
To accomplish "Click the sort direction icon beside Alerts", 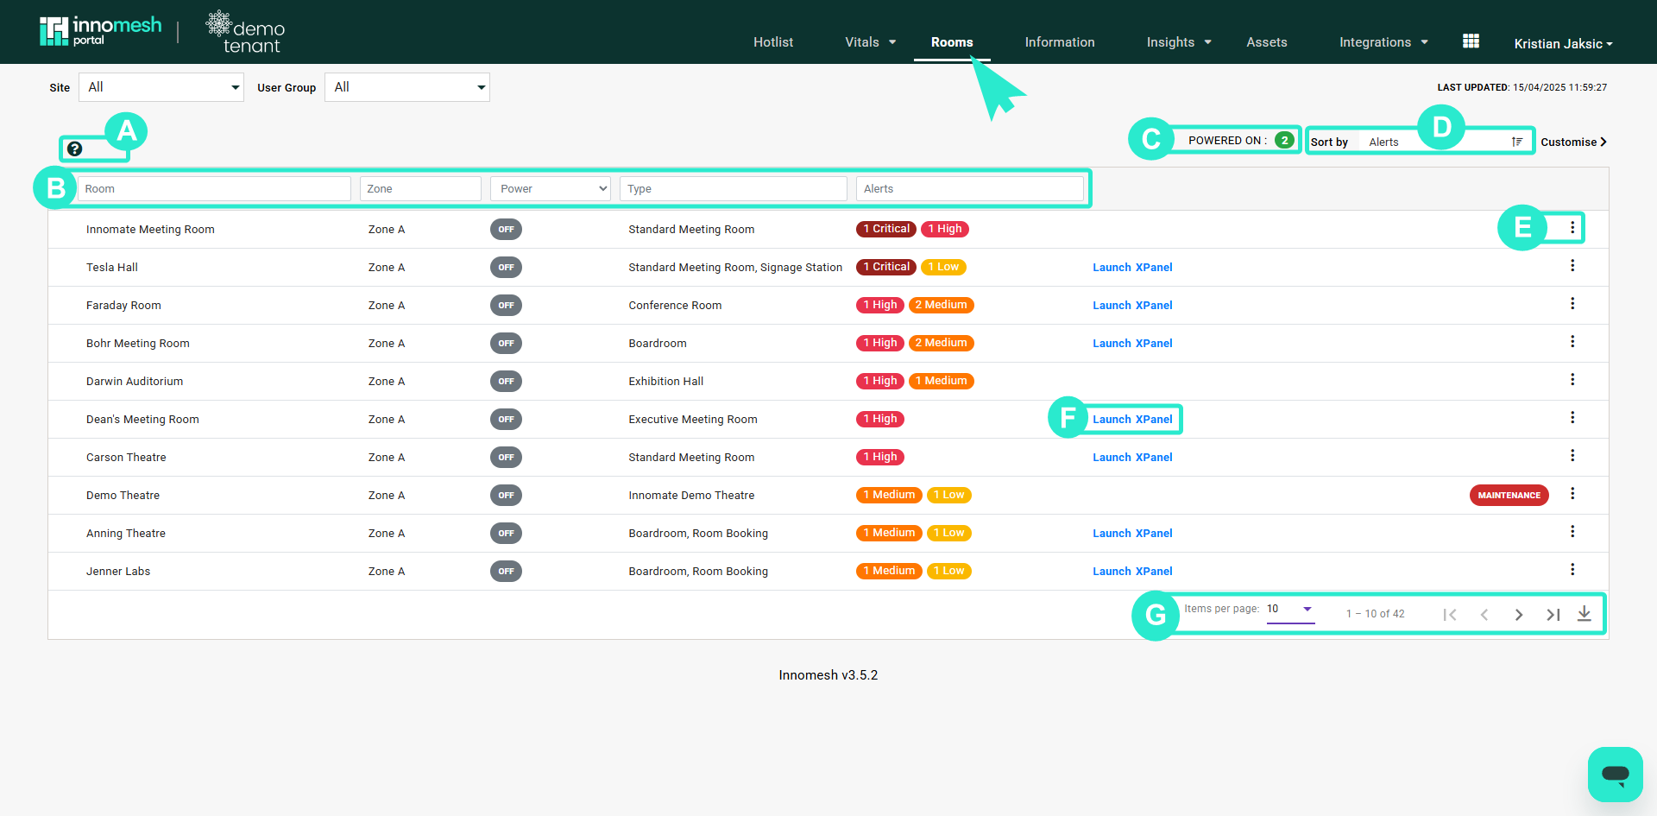I will 1517,142.
